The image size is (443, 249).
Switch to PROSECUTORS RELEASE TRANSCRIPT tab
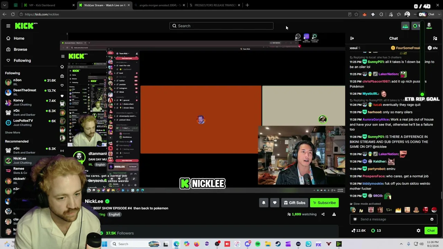(215, 5)
